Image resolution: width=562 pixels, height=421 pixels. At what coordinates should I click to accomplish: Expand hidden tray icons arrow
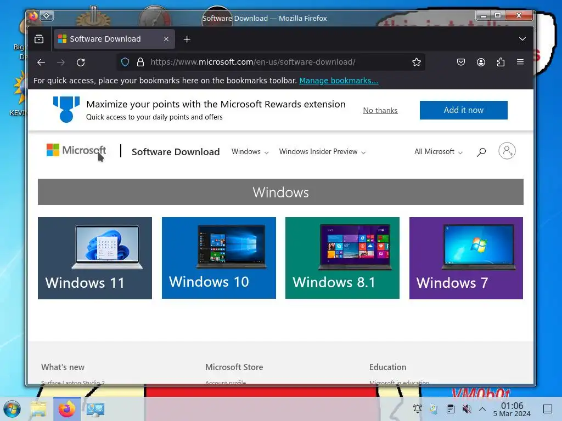(482, 408)
